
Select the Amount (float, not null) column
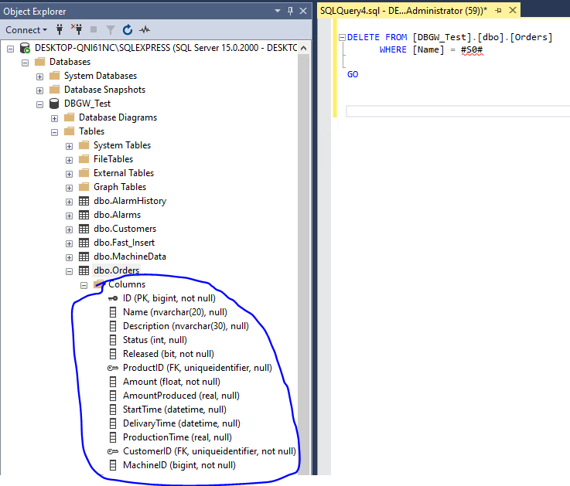tap(172, 382)
